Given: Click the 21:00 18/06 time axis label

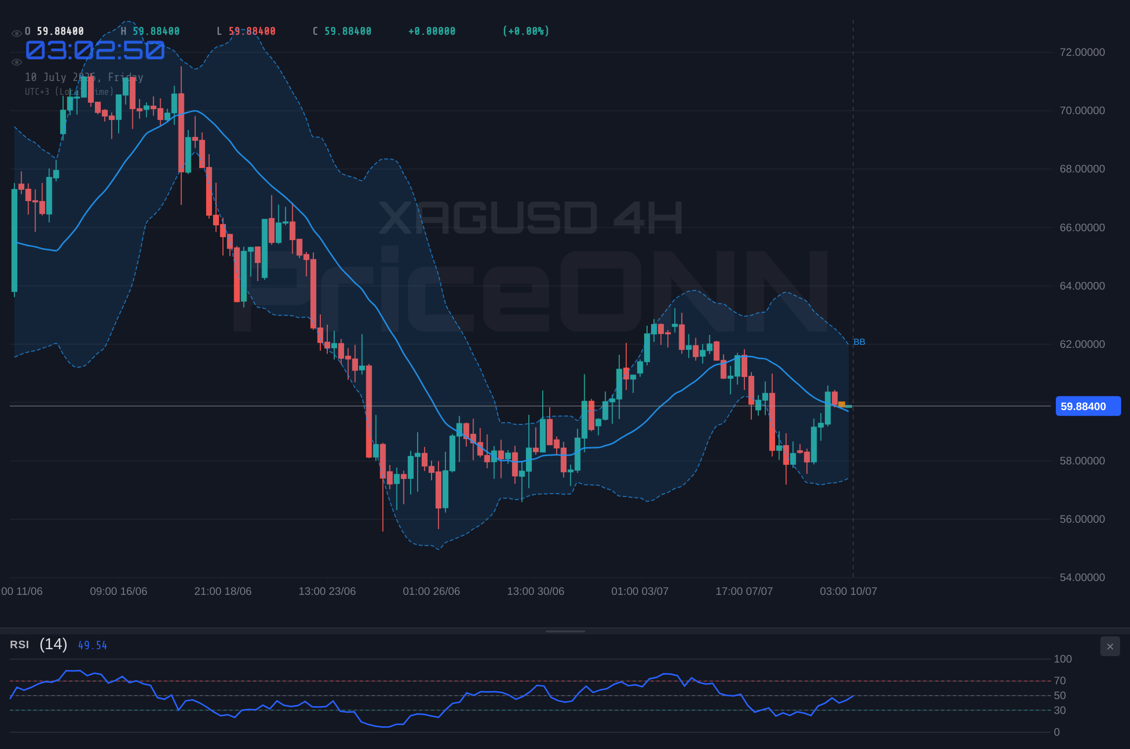Looking at the screenshot, I should click(x=223, y=591).
